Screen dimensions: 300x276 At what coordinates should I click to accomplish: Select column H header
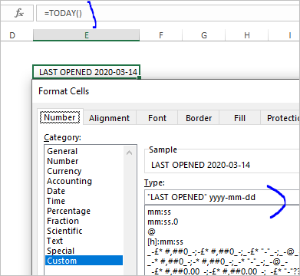(x=247, y=35)
